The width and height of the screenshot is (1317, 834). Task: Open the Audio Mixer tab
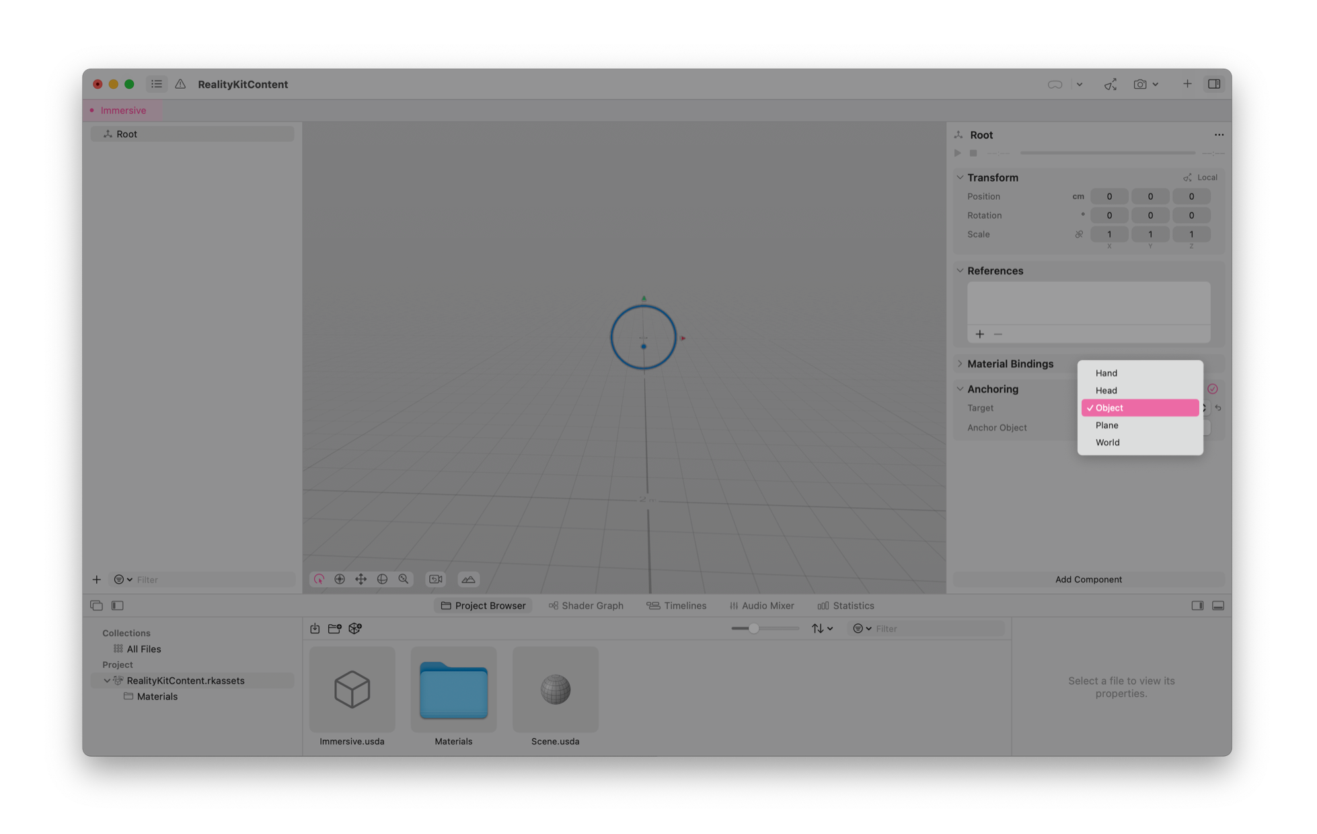click(x=762, y=605)
